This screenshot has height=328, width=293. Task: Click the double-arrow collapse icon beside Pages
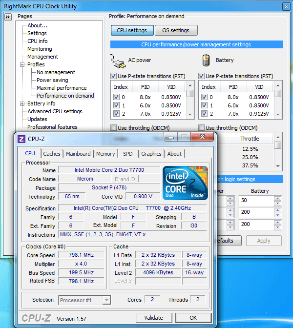(x=8, y=17)
